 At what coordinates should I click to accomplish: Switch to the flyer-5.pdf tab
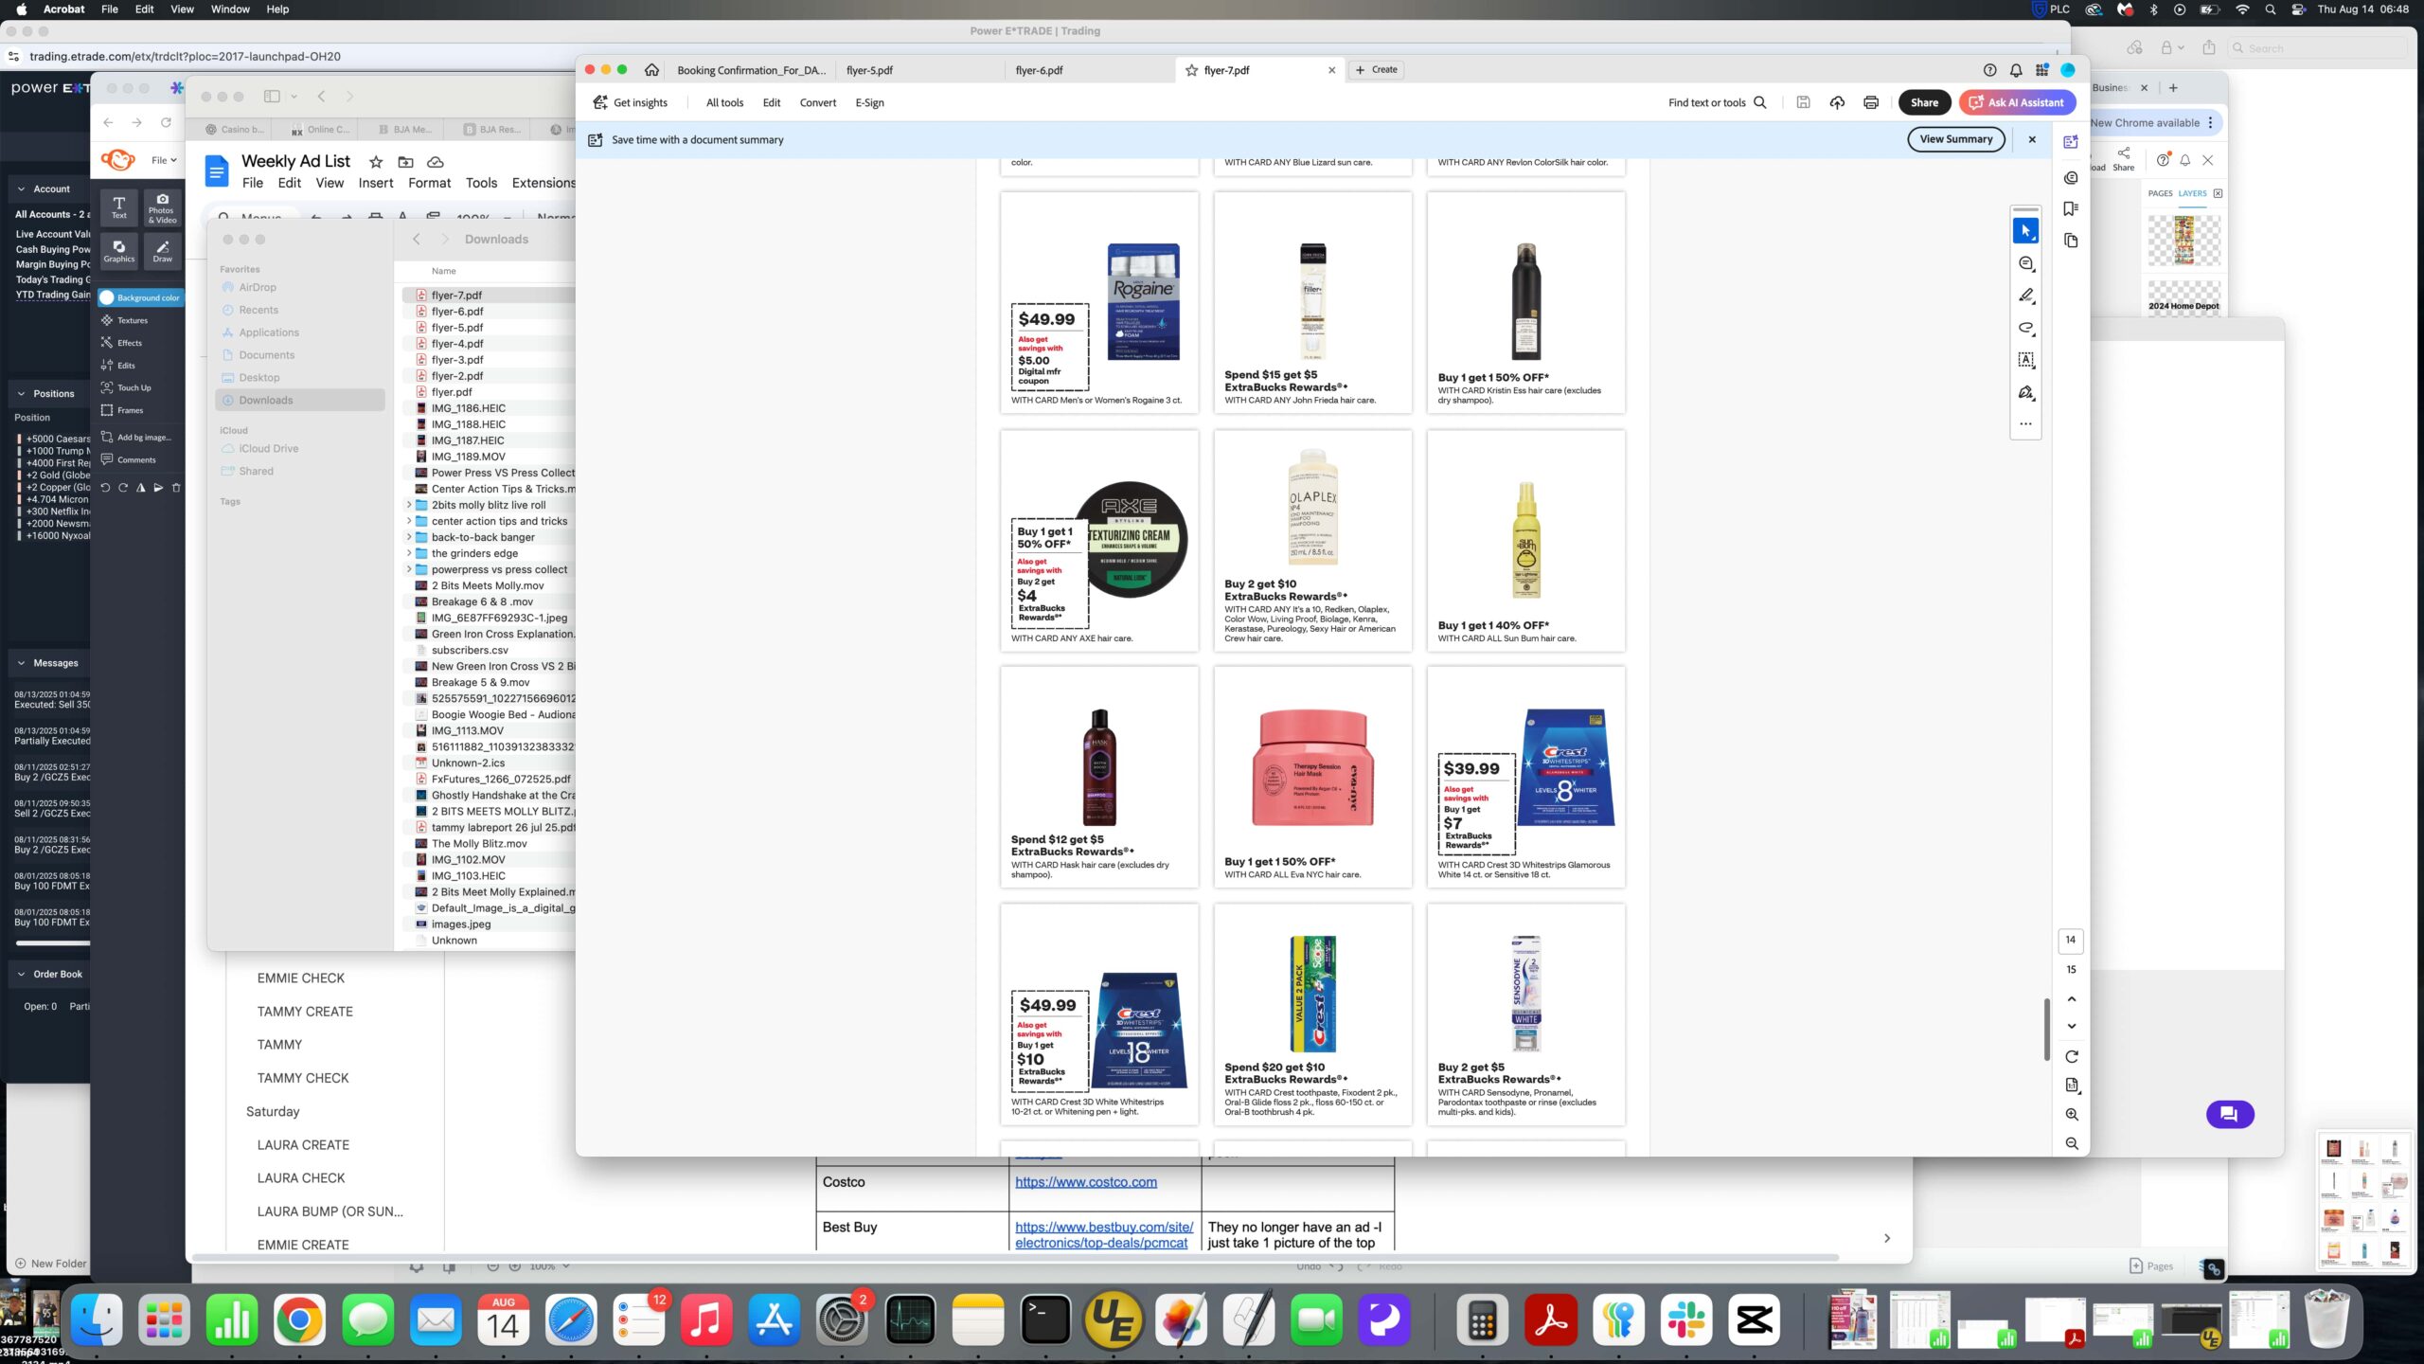[869, 70]
